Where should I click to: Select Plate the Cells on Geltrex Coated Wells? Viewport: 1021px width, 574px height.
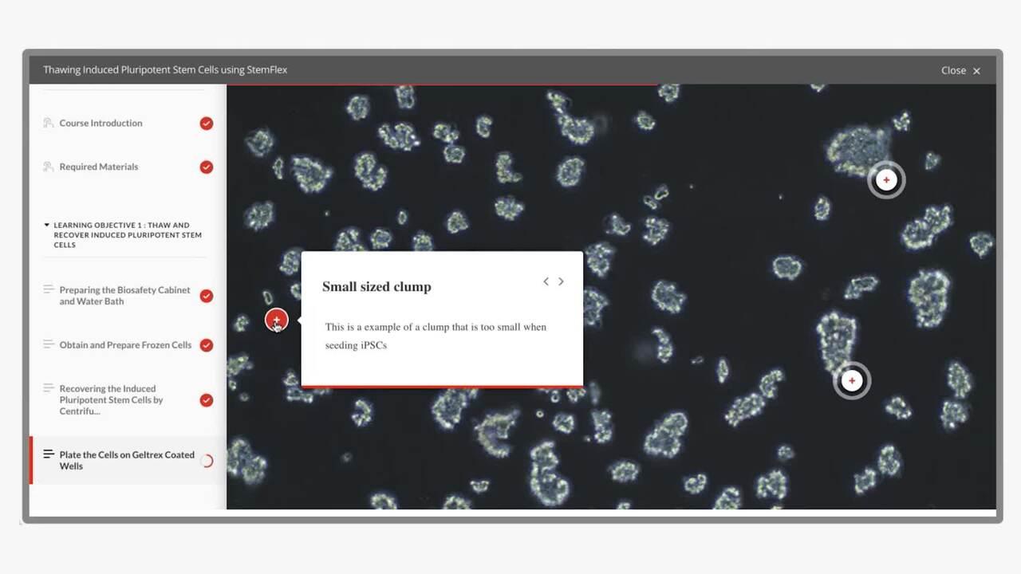[126, 460]
